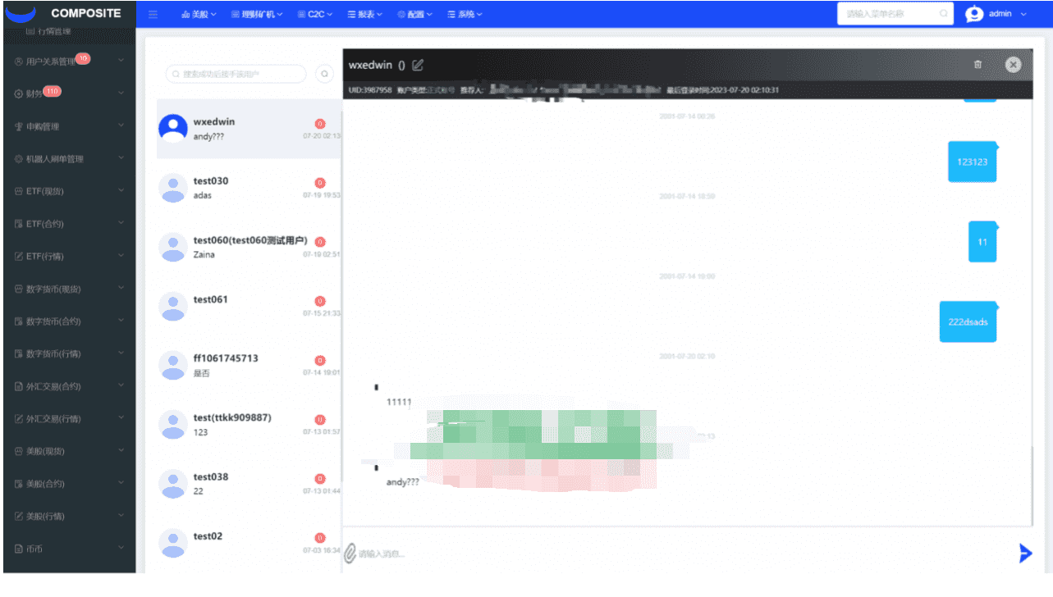Close the wxedwin chat panel

tap(1013, 65)
